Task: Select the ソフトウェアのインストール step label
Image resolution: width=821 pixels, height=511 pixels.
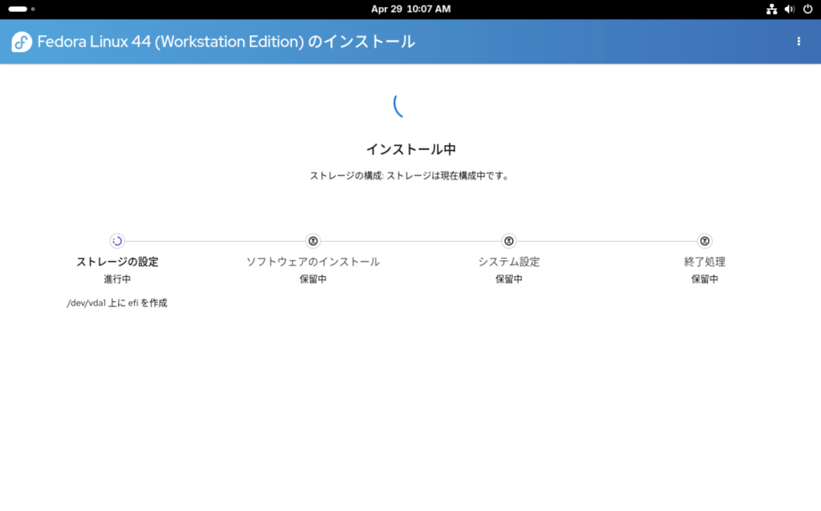Action: pos(313,262)
